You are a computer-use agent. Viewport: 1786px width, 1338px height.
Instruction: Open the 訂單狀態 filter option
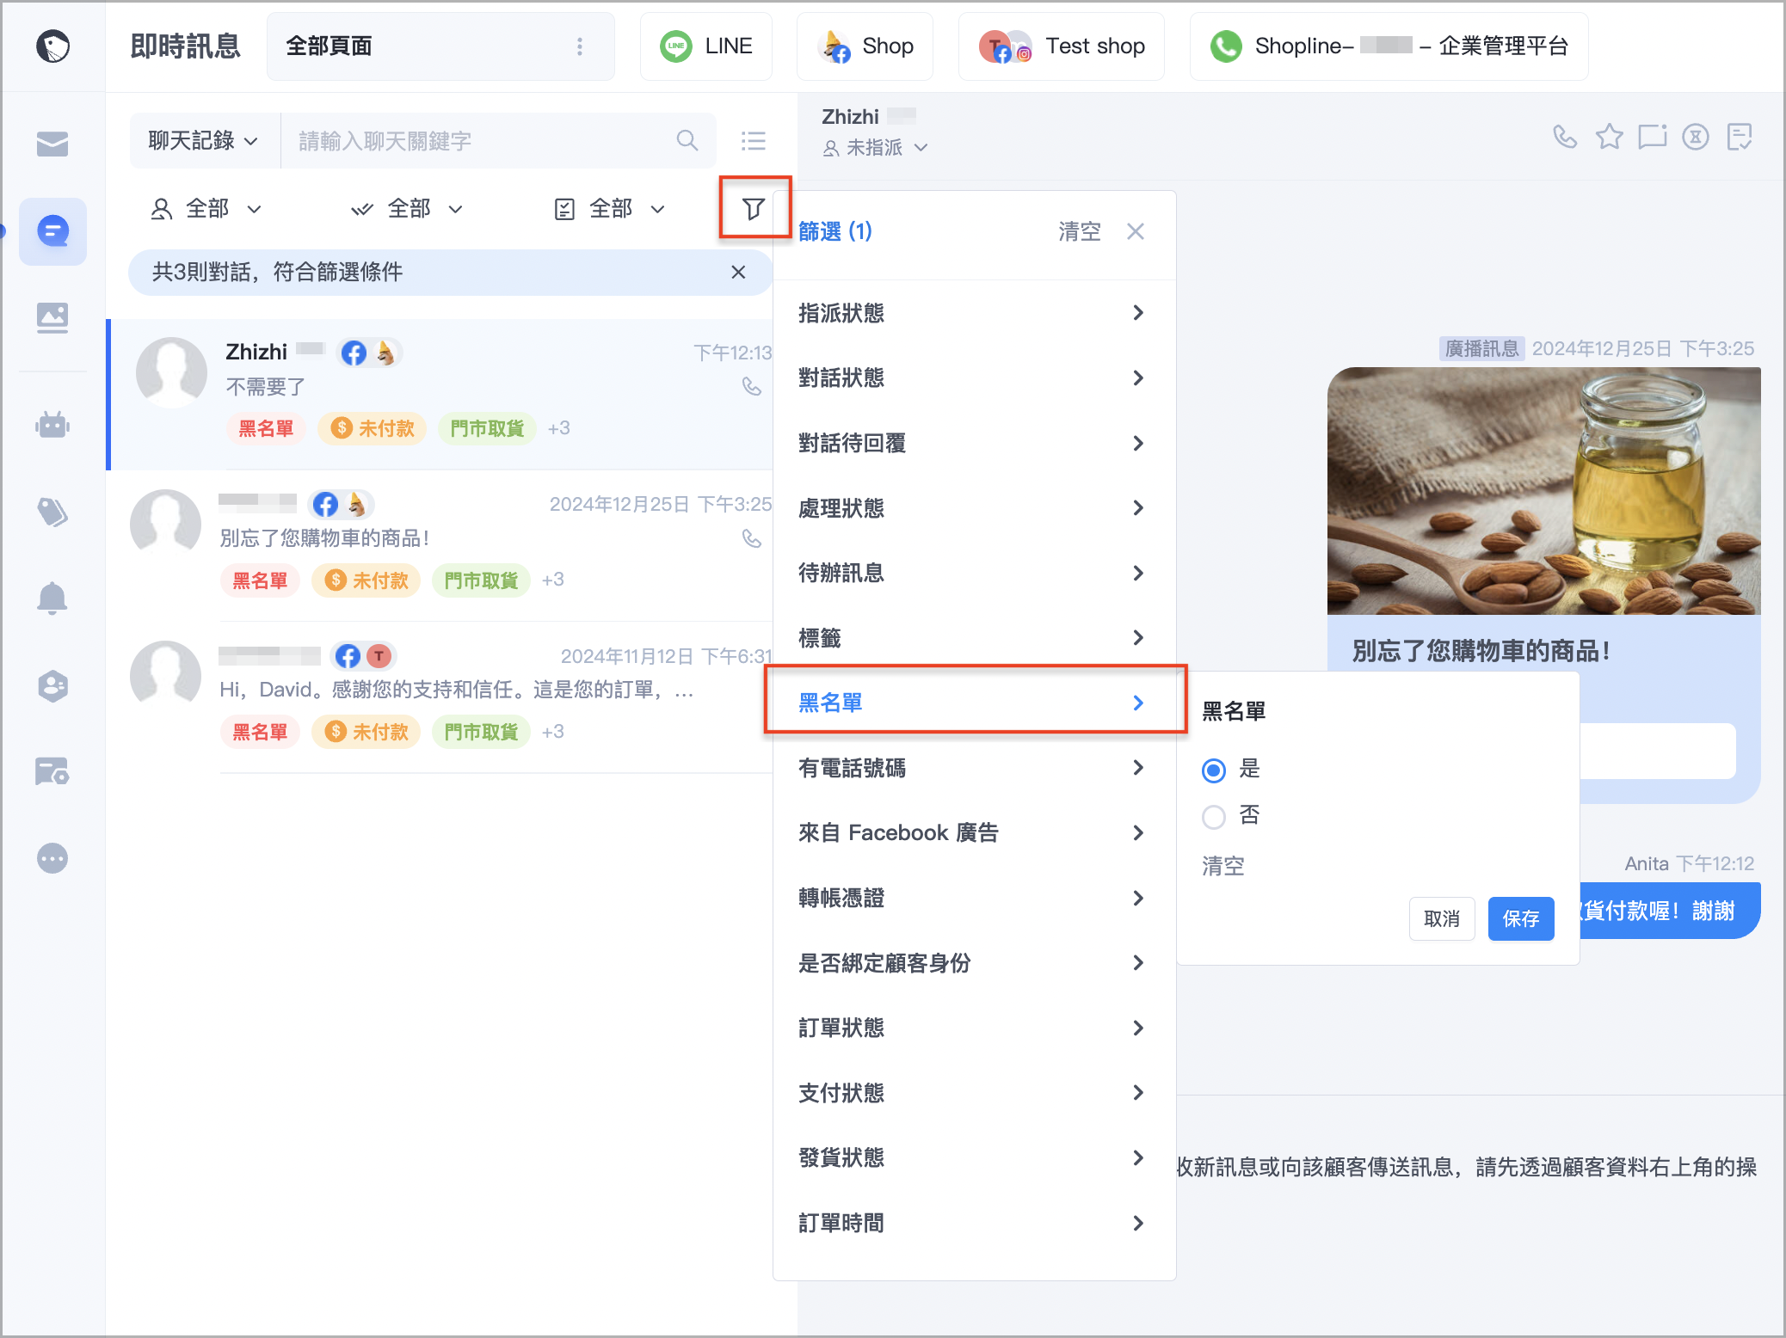point(973,1028)
